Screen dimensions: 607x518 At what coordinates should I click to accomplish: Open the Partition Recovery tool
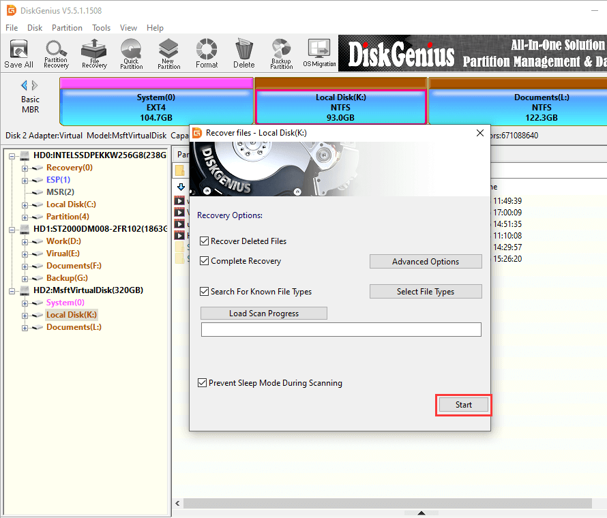[x=56, y=54]
